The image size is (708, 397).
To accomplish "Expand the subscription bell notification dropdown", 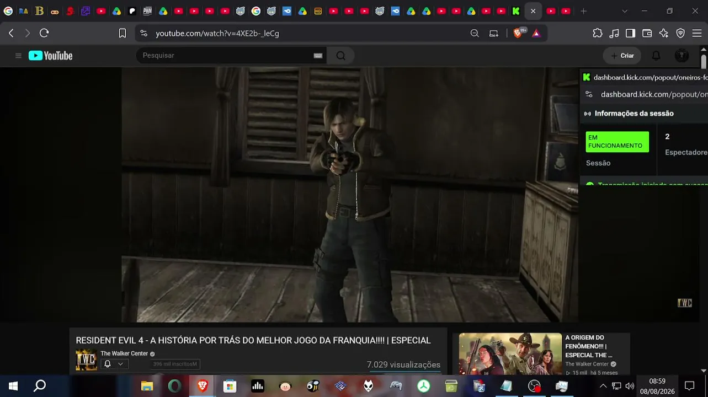I will [x=114, y=364].
